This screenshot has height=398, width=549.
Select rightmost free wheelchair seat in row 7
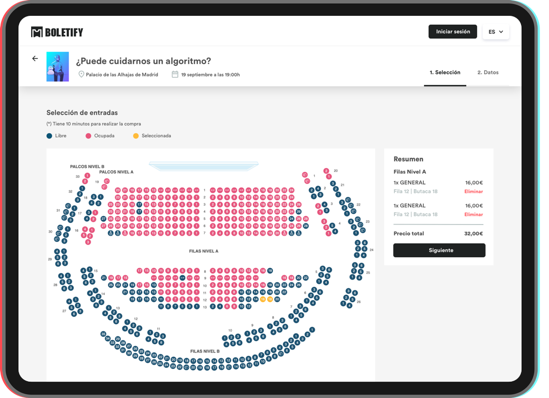click(298, 232)
